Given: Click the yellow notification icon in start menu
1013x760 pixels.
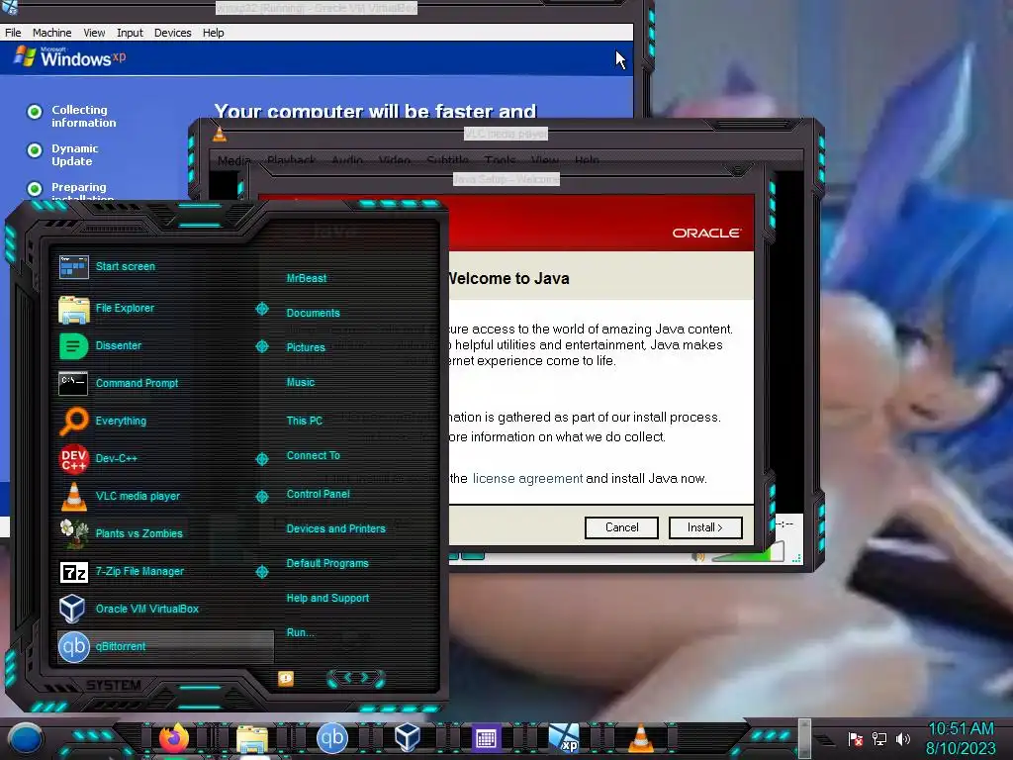Looking at the screenshot, I should (x=286, y=678).
